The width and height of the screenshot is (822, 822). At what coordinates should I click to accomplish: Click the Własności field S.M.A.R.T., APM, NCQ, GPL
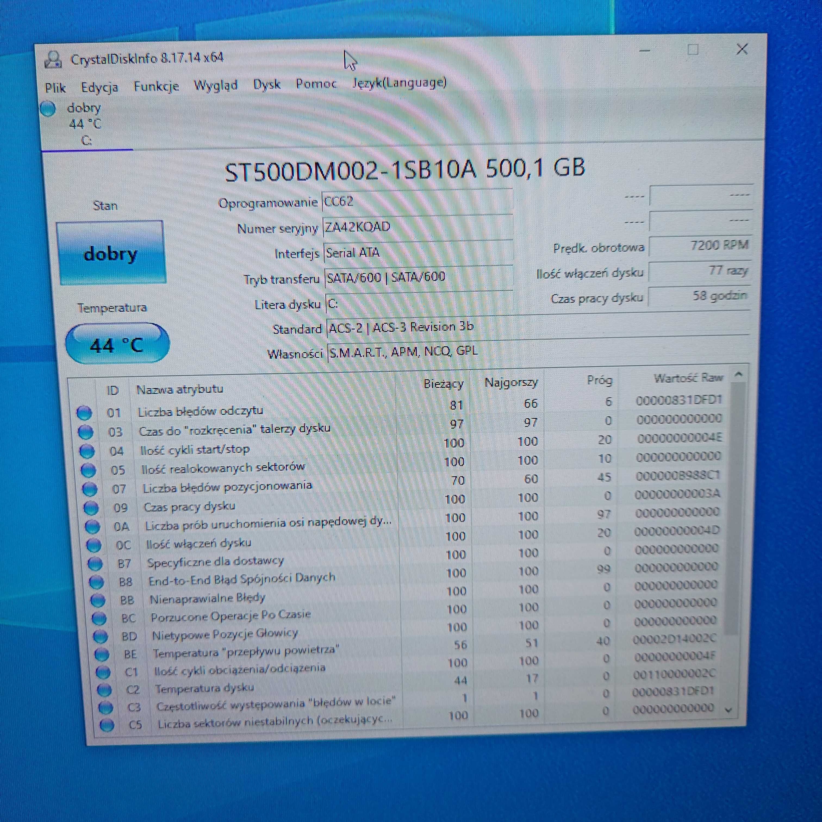(x=538, y=351)
